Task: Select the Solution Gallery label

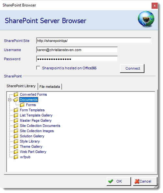Action: click(x=32, y=136)
